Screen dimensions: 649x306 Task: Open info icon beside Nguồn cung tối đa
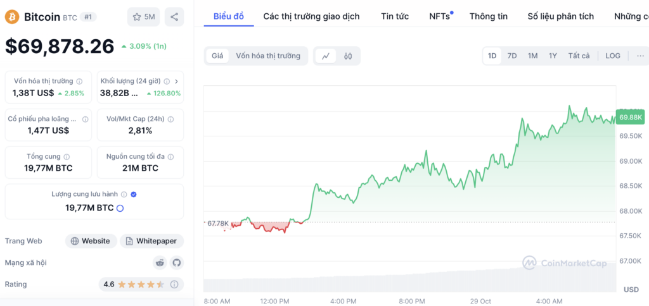point(170,157)
